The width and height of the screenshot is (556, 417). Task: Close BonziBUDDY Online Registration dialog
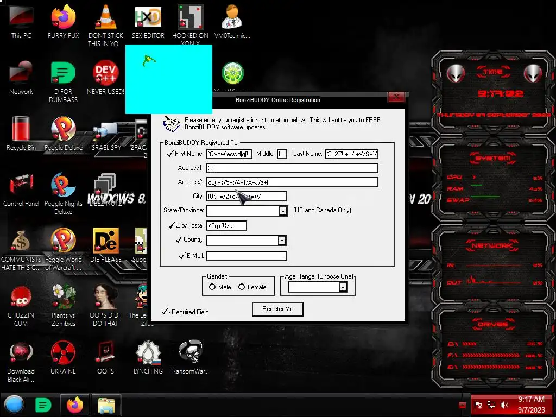(396, 97)
